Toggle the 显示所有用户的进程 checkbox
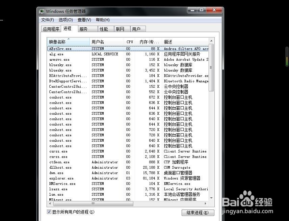Screen dimensions: 289x221 pos(49,212)
